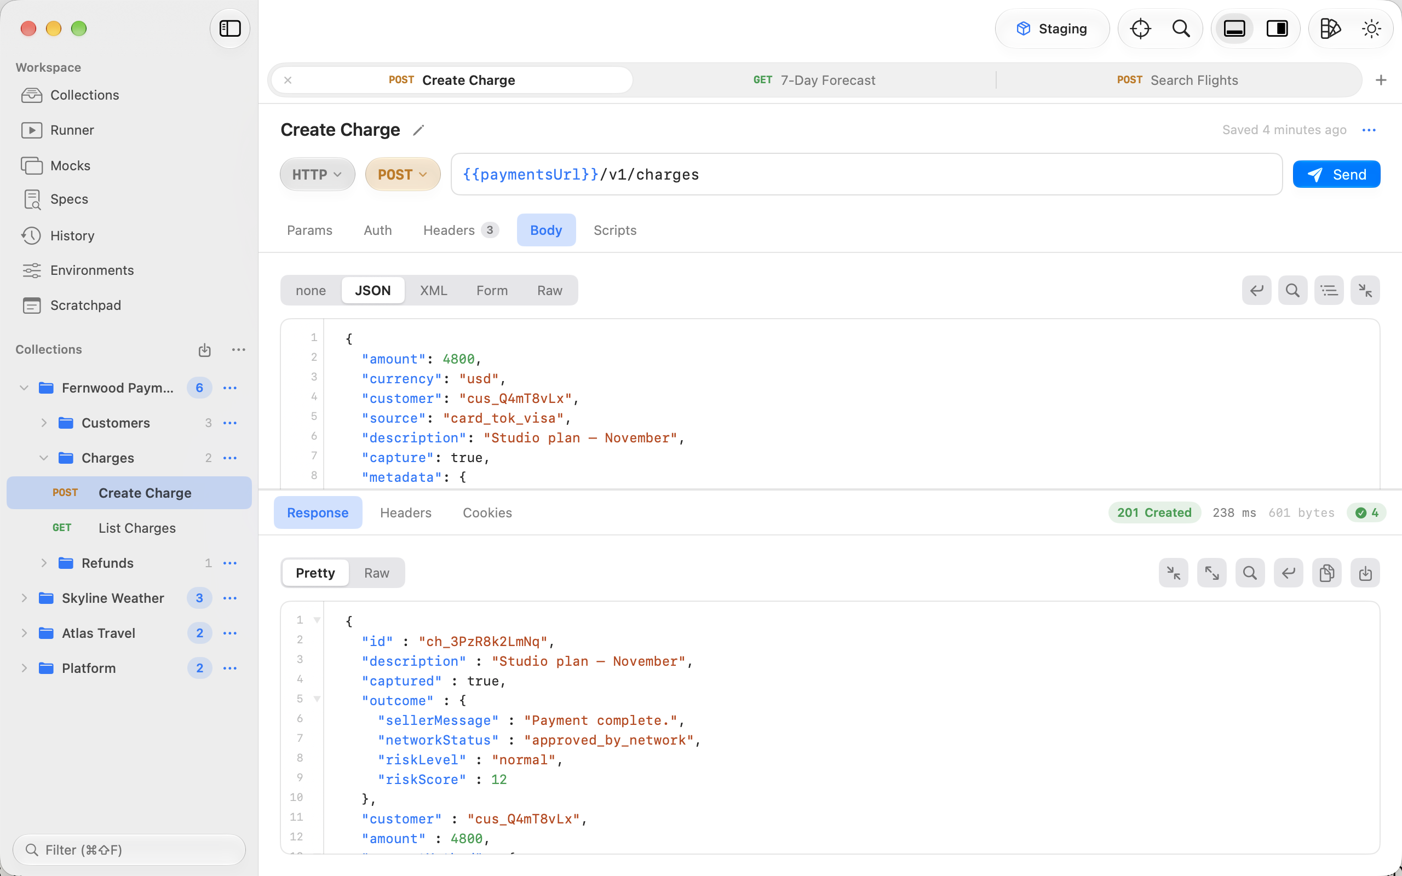Show response Cookies tab
This screenshot has width=1402, height=876.
tap(487, 513)
